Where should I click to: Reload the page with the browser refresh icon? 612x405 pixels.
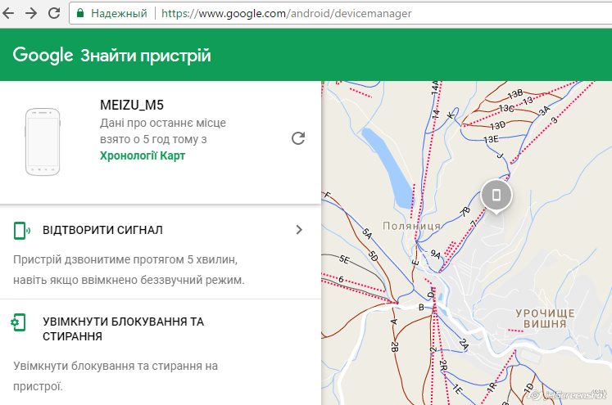tap(54, 13)
